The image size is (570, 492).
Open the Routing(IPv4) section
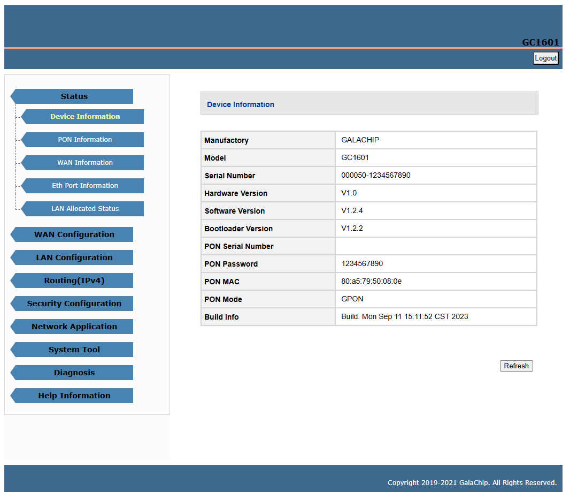coord(74,281)
